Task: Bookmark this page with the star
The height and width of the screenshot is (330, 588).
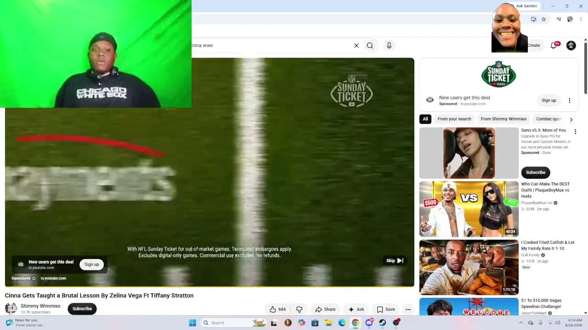Action: (543, 19)
